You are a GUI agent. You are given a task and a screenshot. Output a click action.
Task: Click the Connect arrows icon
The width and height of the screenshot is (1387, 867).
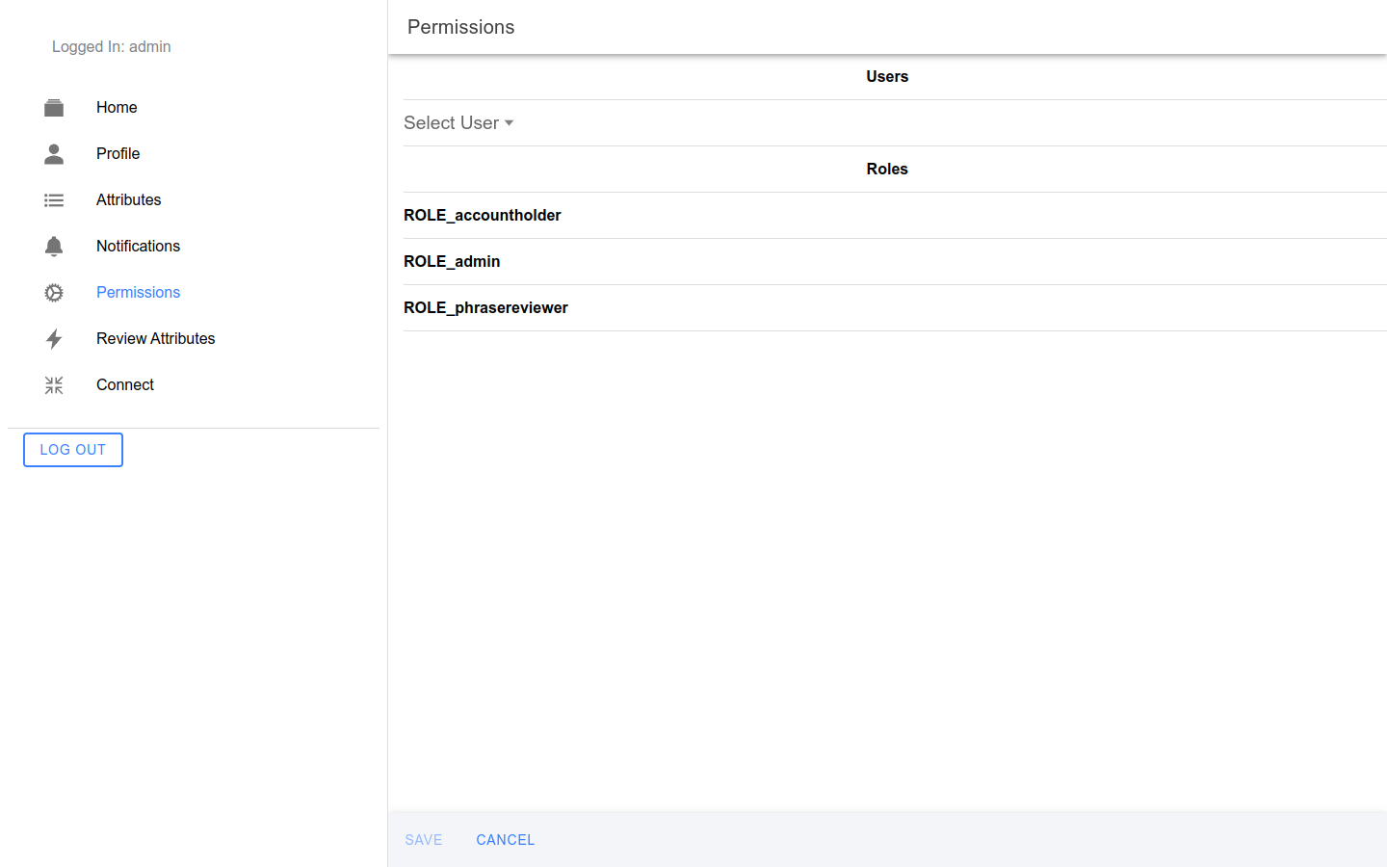point(54,385)
